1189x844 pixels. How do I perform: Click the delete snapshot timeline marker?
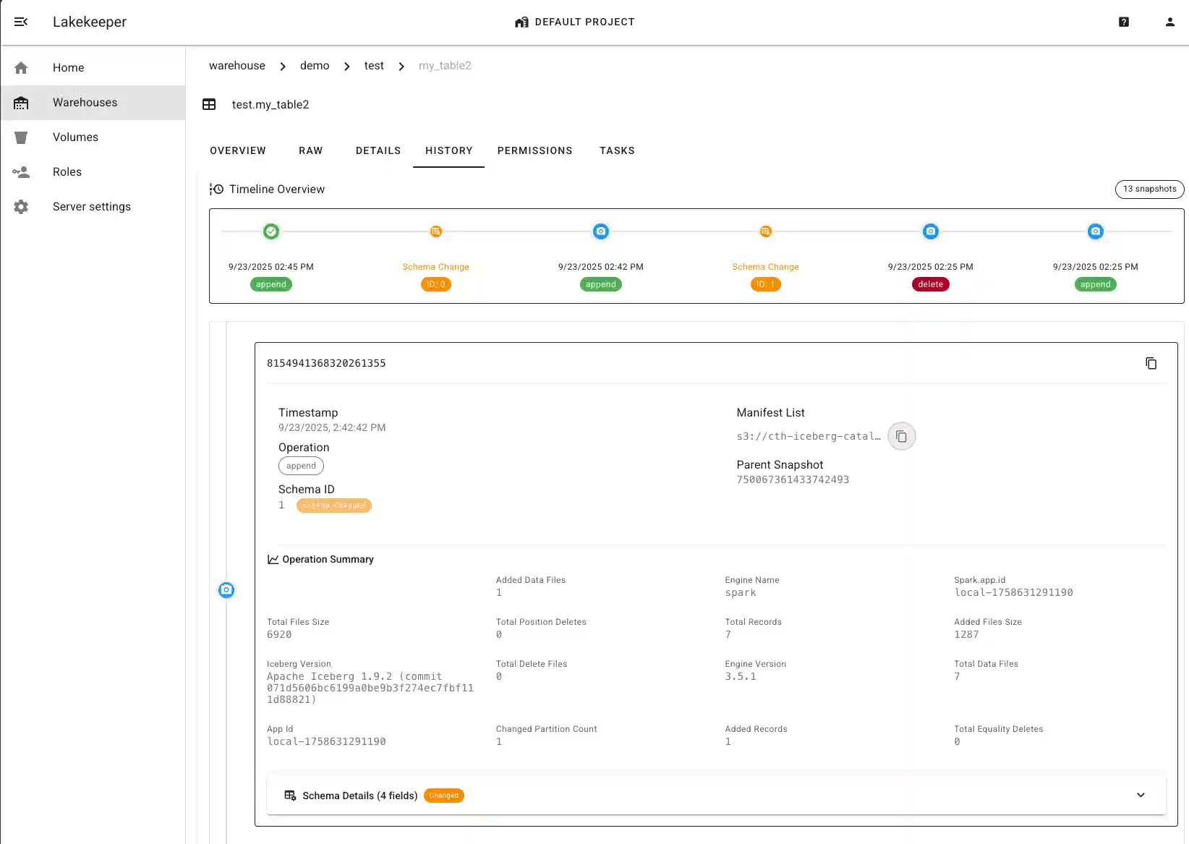[930, 231]
